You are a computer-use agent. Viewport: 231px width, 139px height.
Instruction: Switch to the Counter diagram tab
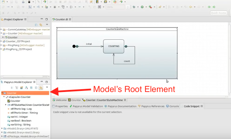[x=74, y=100]
